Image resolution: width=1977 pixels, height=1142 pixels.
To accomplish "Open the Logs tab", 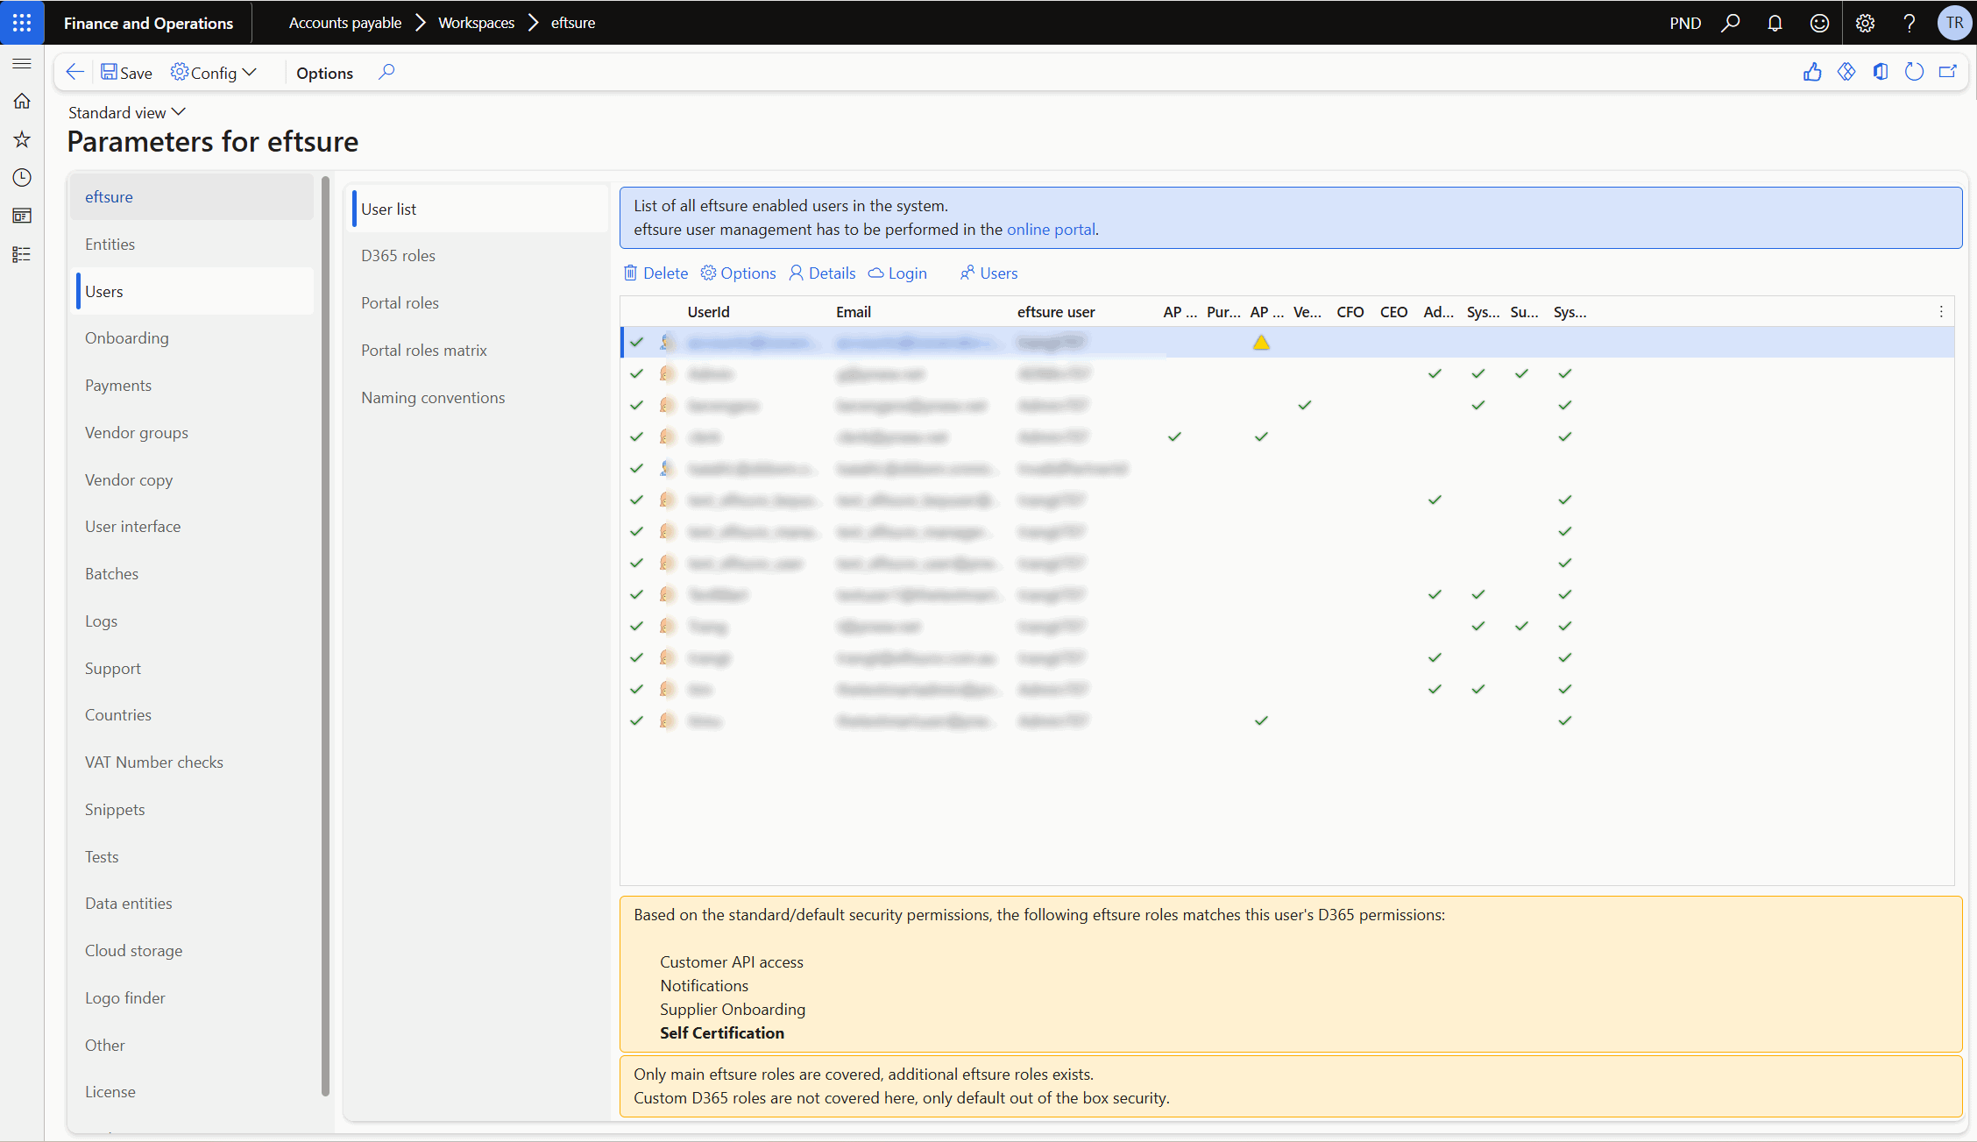I will click(192, 621).
